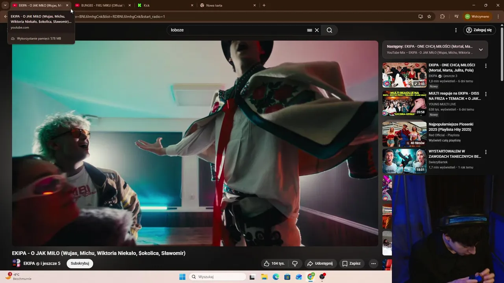The image size is (504, 283).
Task: Open Outlook from the taskbar
Action: (x=299, y=277)
